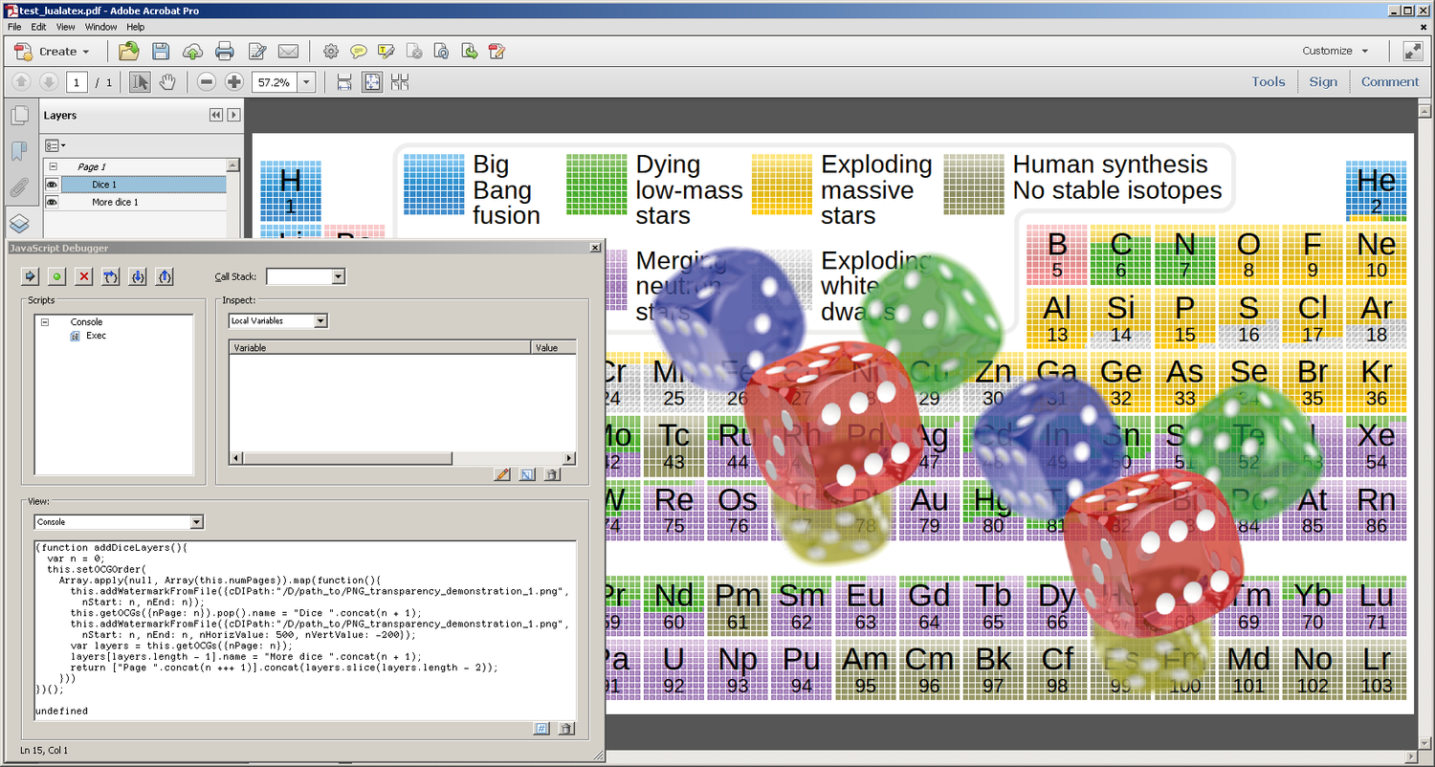
Task: Click the Print icon in toolbar
Action: tap(224, 52)
